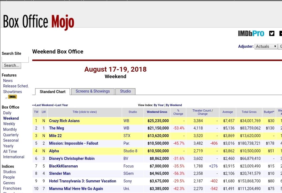282x193 pixels.
Task: Sort by Total Gross column header
Action: [x=249, y=112]
